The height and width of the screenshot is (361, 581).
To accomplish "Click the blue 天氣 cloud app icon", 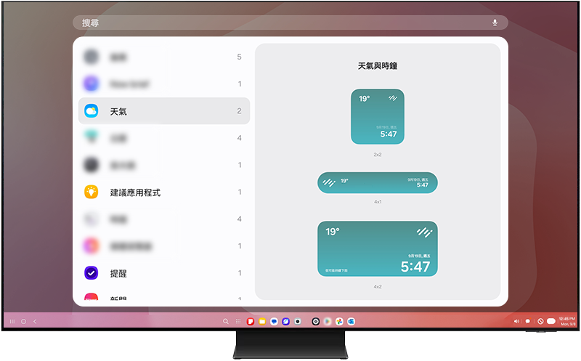I will (92, 111).
